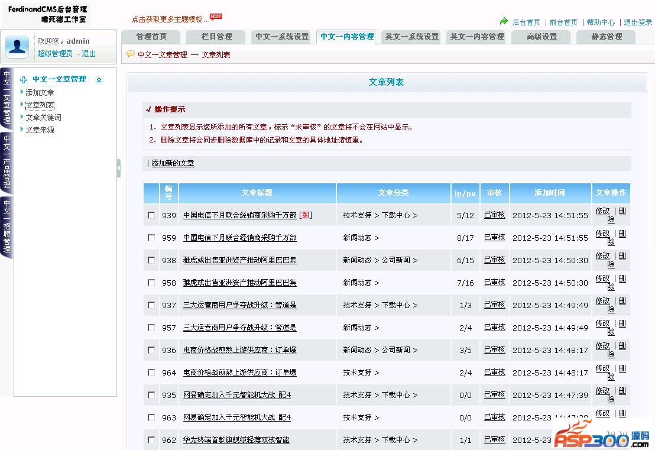Click the panel collapse handle on sidebar edge

[x=118, y=168]
